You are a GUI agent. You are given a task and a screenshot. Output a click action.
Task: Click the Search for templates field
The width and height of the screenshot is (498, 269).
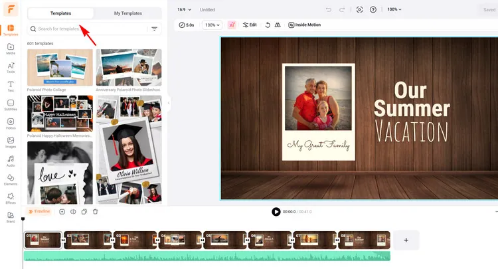point(89,29)
